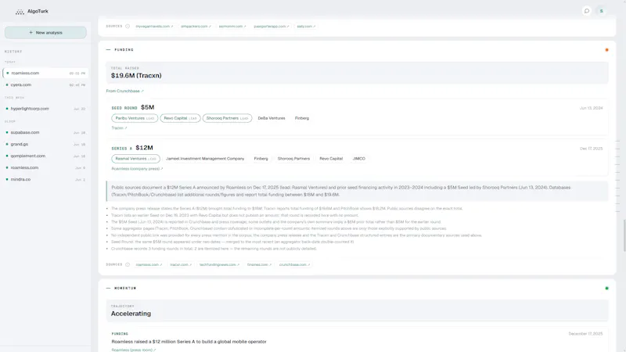The width and height of the screenshot is (626, 352).
Task: Click info icon beside Funding section's Sources
Action: tap(128, 264)
